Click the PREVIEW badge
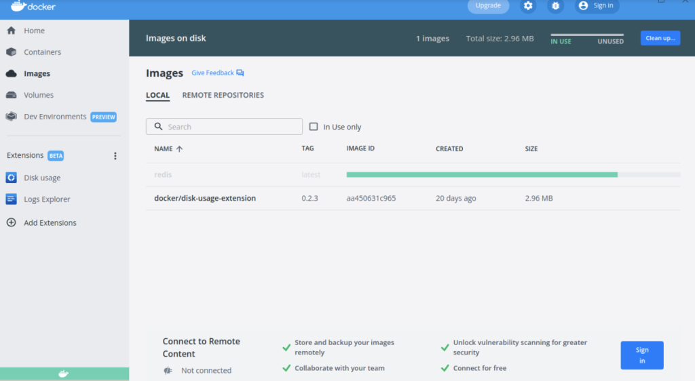This screenshot has height=381, width=695. (x=104, y=117)
